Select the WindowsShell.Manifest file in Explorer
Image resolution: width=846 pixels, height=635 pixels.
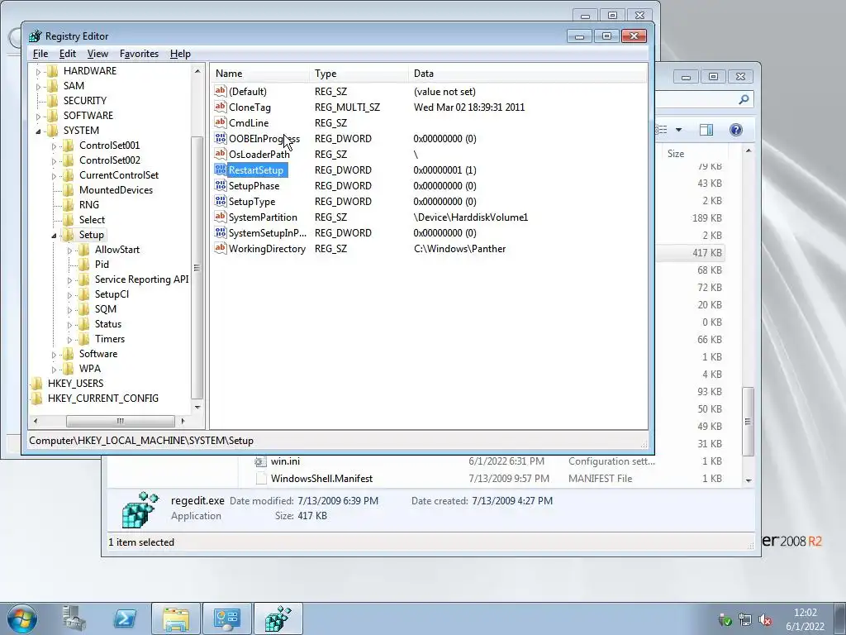[321, 479]
